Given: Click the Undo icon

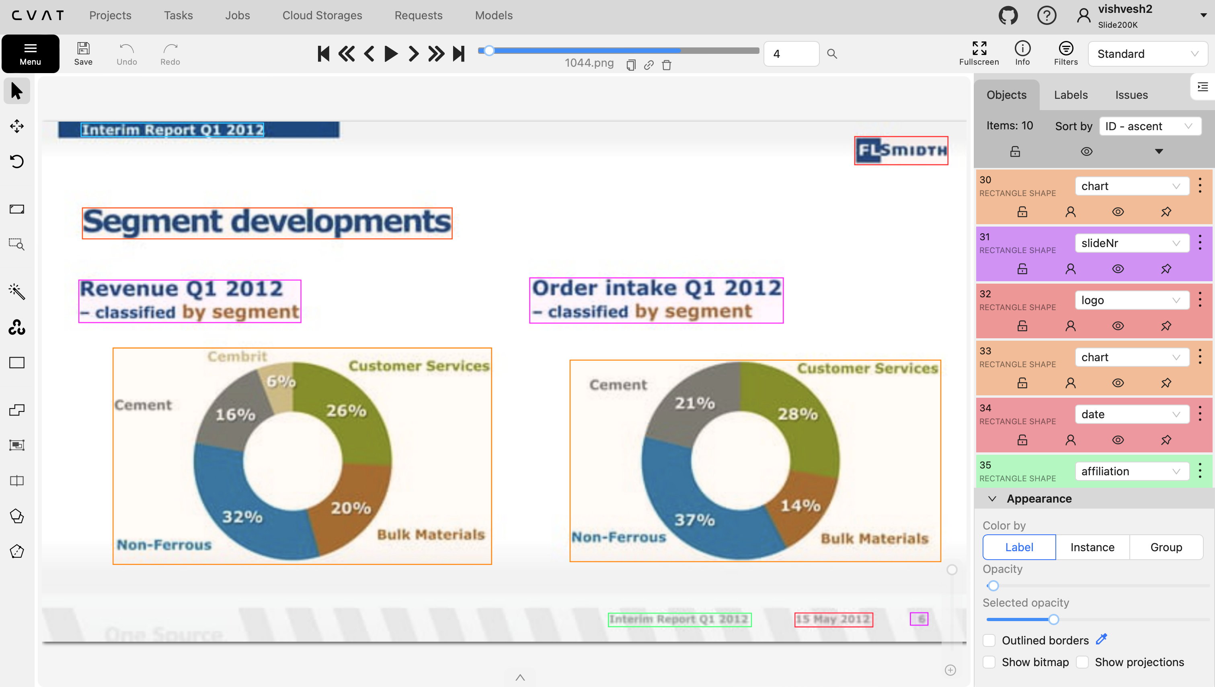Looking at the screenshot, I should (x=127, y=53).
